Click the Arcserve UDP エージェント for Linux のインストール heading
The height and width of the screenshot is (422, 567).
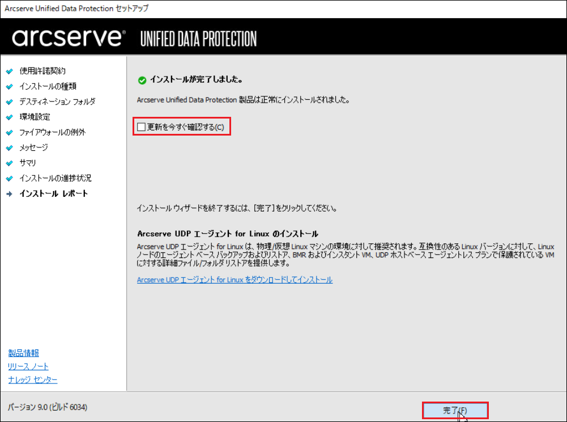coord(228,234)
